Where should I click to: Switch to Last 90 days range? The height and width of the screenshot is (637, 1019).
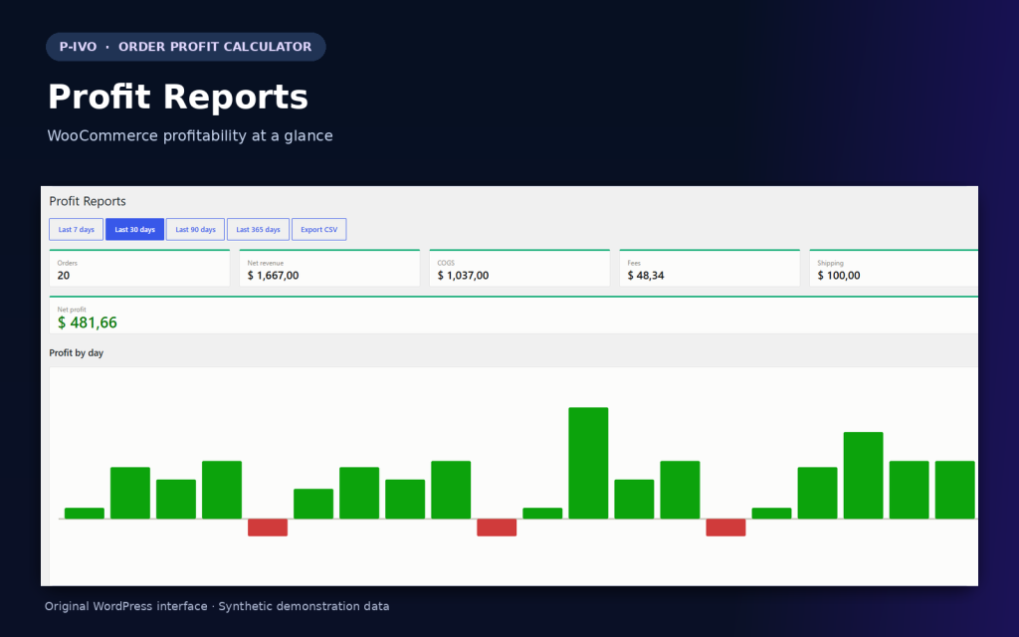[x=195, y=230]
